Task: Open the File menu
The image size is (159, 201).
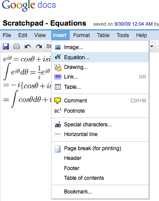Action: click(7, 35)
